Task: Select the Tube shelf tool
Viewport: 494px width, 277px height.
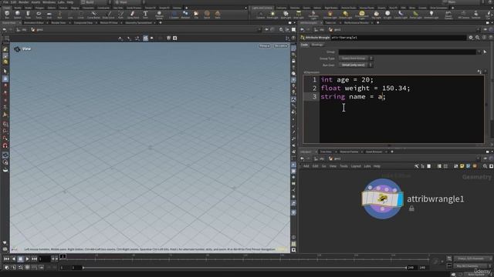Action: coord(28,15)
